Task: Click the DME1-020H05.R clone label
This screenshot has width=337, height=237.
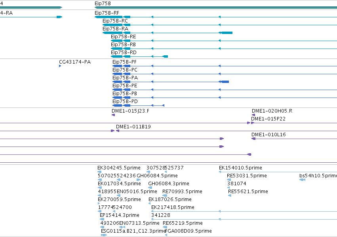Action: [272, 111]
